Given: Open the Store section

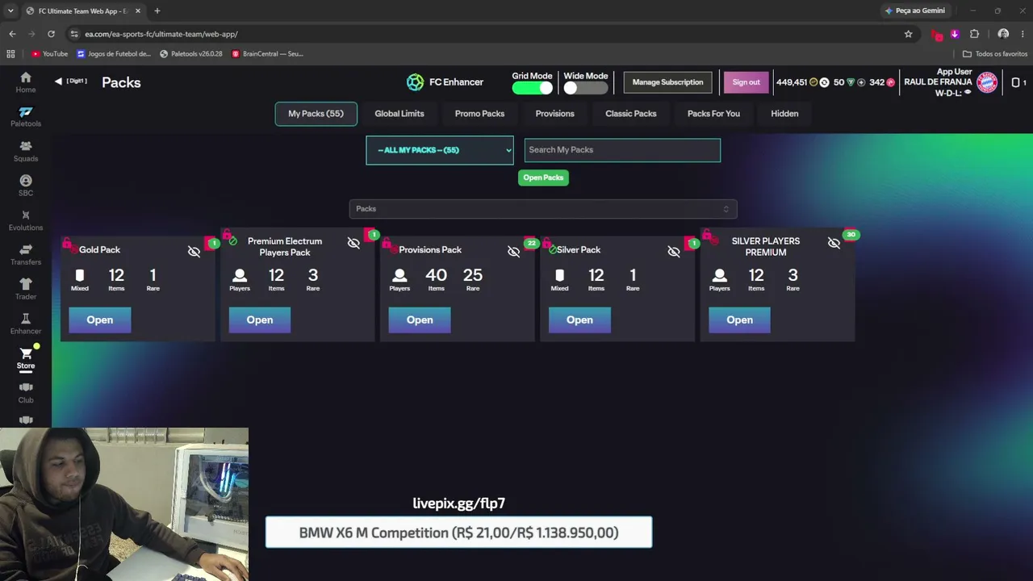Looking at the screenshot, I should tap(26, 358).
